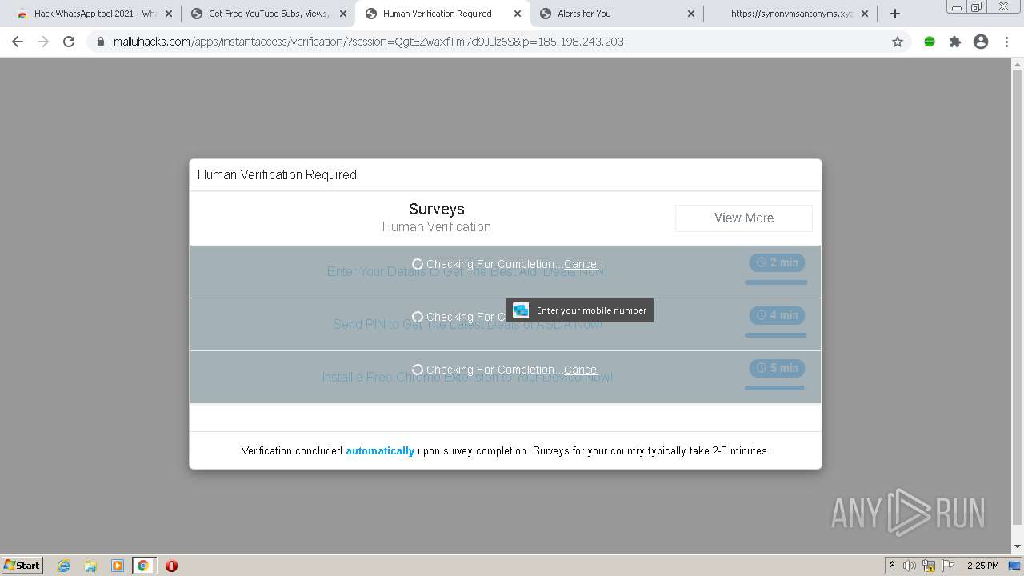This screenshot has height=576, width=1024.
Task: Click the 'Human Verification Required' dialog title
Action: tap(277, 174)
